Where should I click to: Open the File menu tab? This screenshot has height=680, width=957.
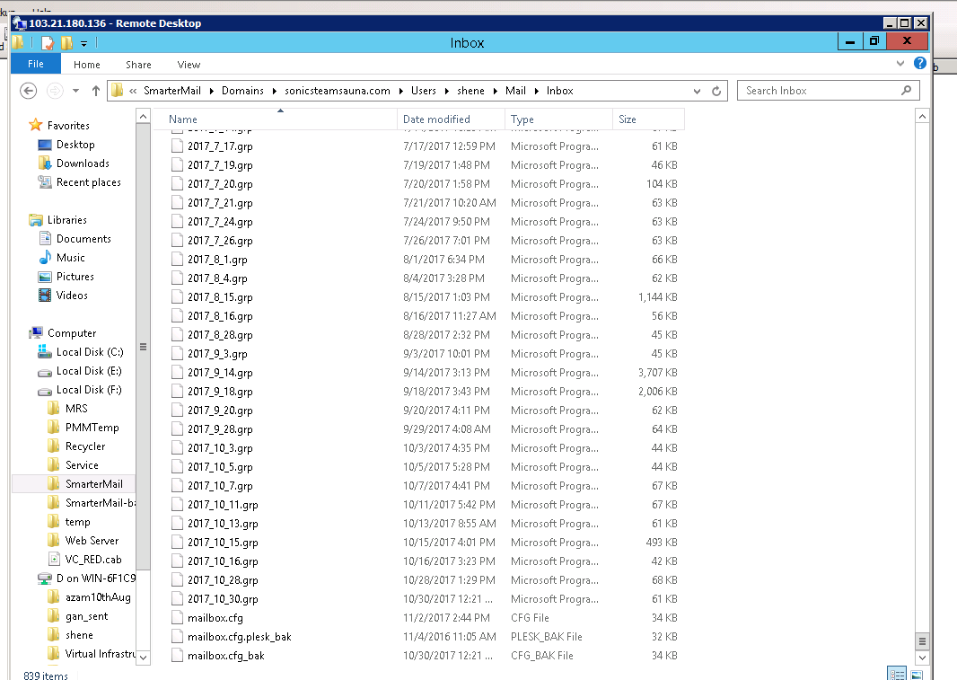click(x=36, y=65)
